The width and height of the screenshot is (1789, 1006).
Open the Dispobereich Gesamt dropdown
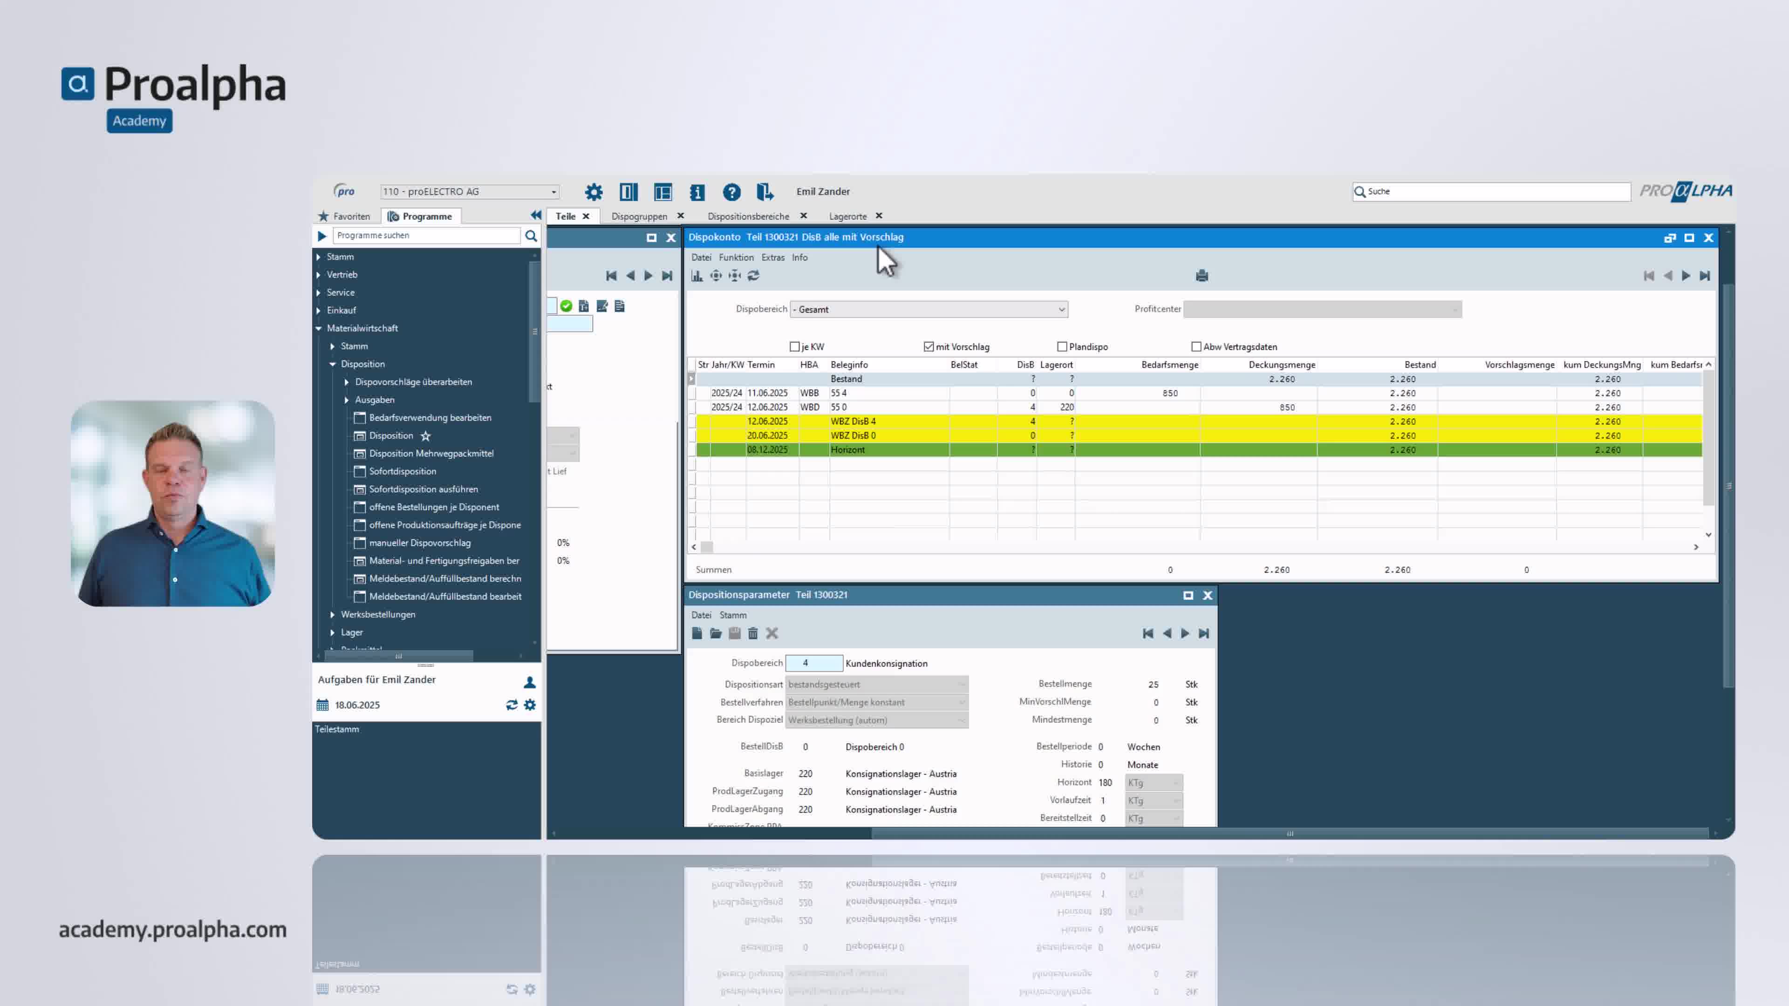click(x=1061, y=310)
